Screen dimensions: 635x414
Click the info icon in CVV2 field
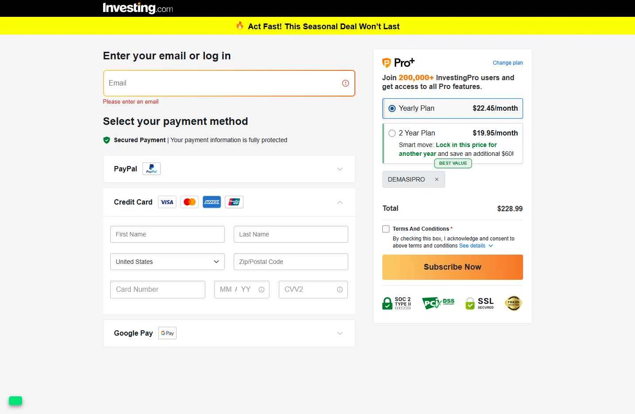point(340,290)
